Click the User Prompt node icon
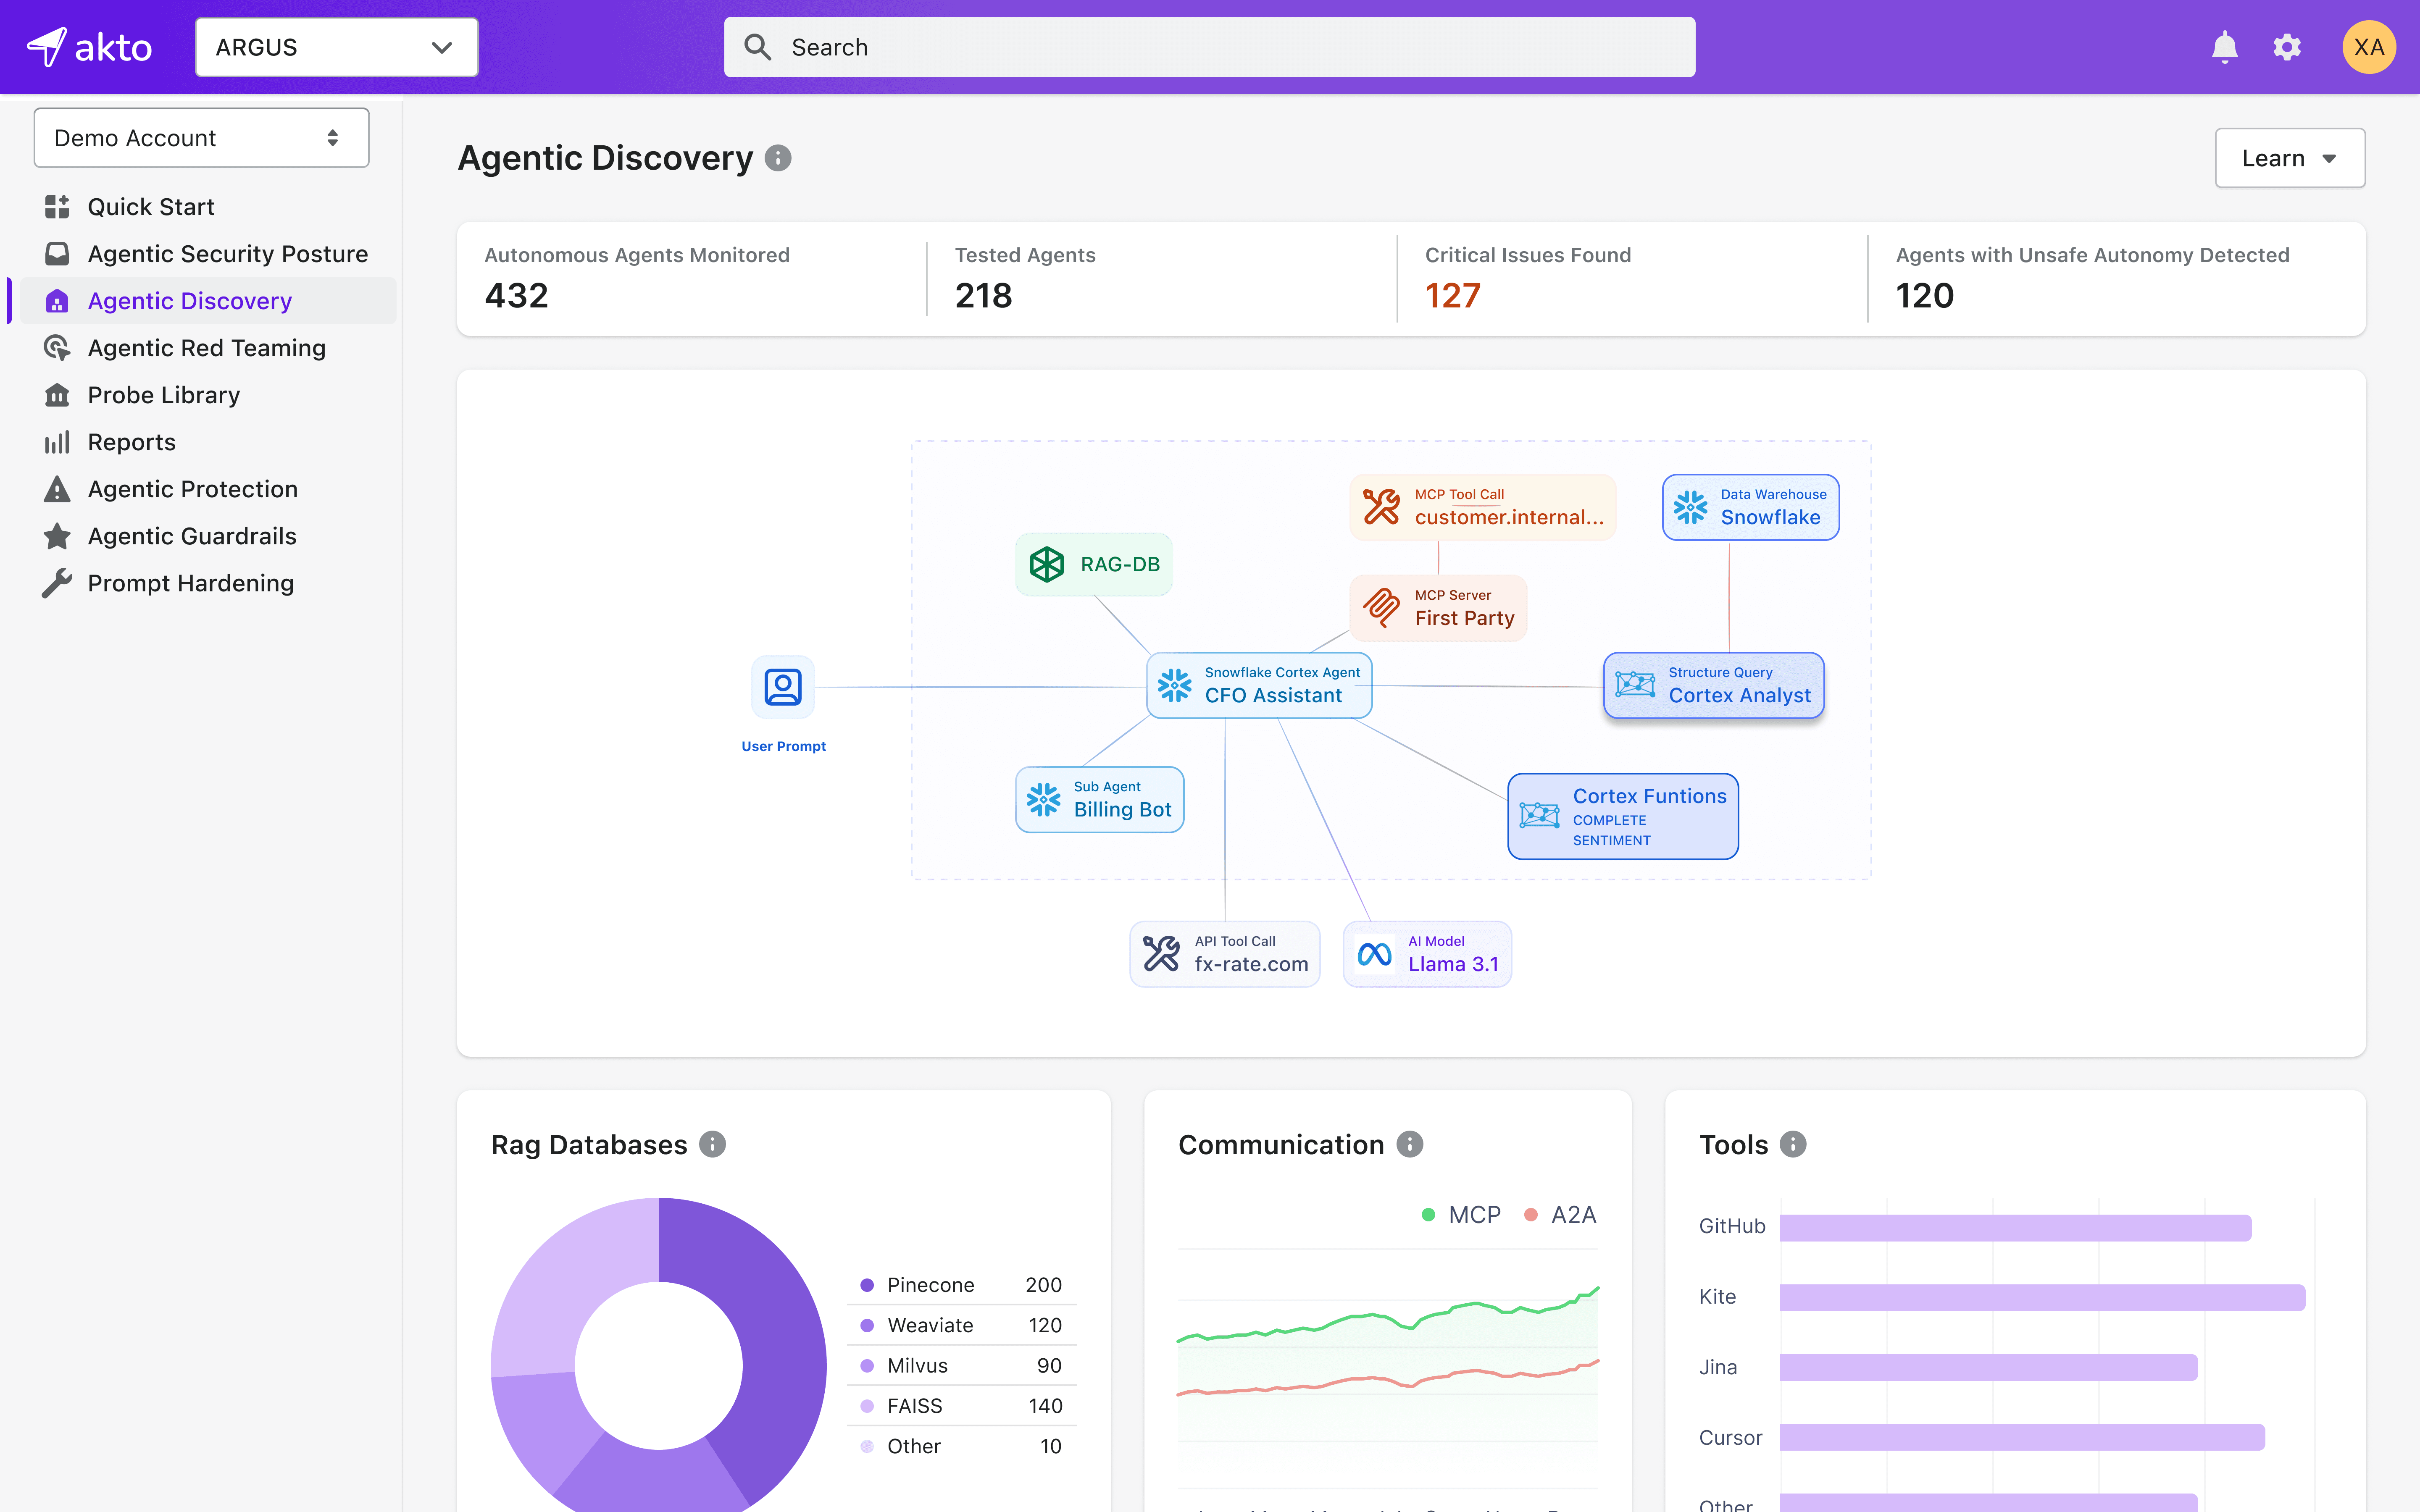The height and width of the screenshot is (1512, 2420). 783,687
